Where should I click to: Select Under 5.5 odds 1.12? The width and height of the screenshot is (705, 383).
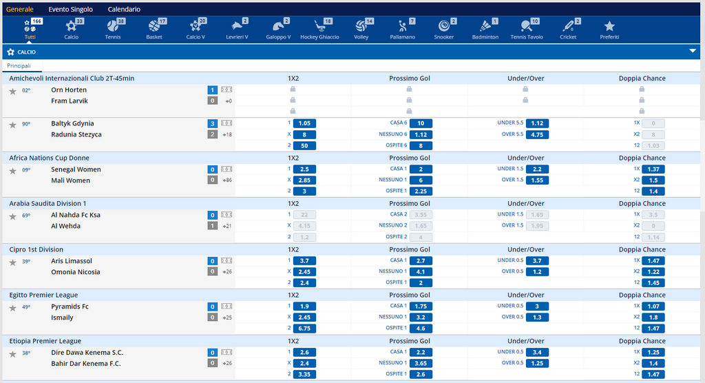coord(540,123)
